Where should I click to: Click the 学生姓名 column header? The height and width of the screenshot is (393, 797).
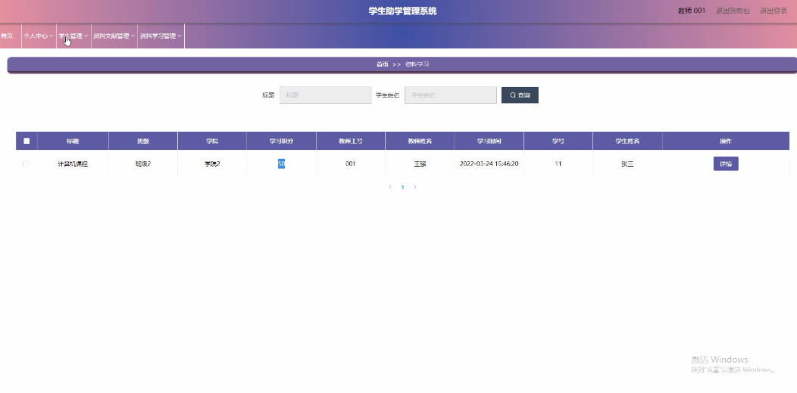[627, 141]
